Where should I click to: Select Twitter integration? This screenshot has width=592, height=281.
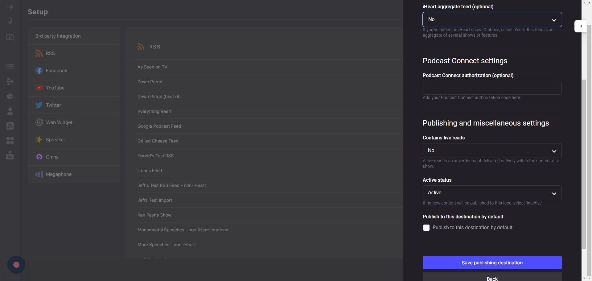[x=74, y=105]
